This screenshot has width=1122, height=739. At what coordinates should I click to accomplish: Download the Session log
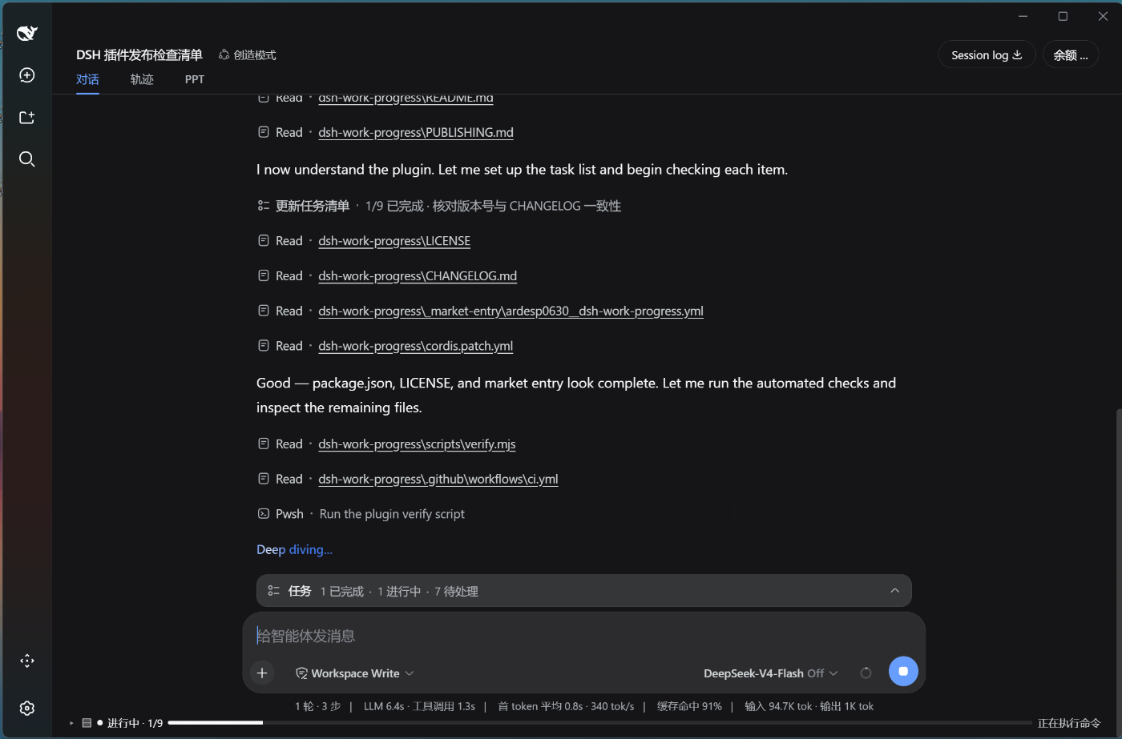coord(987,54)
